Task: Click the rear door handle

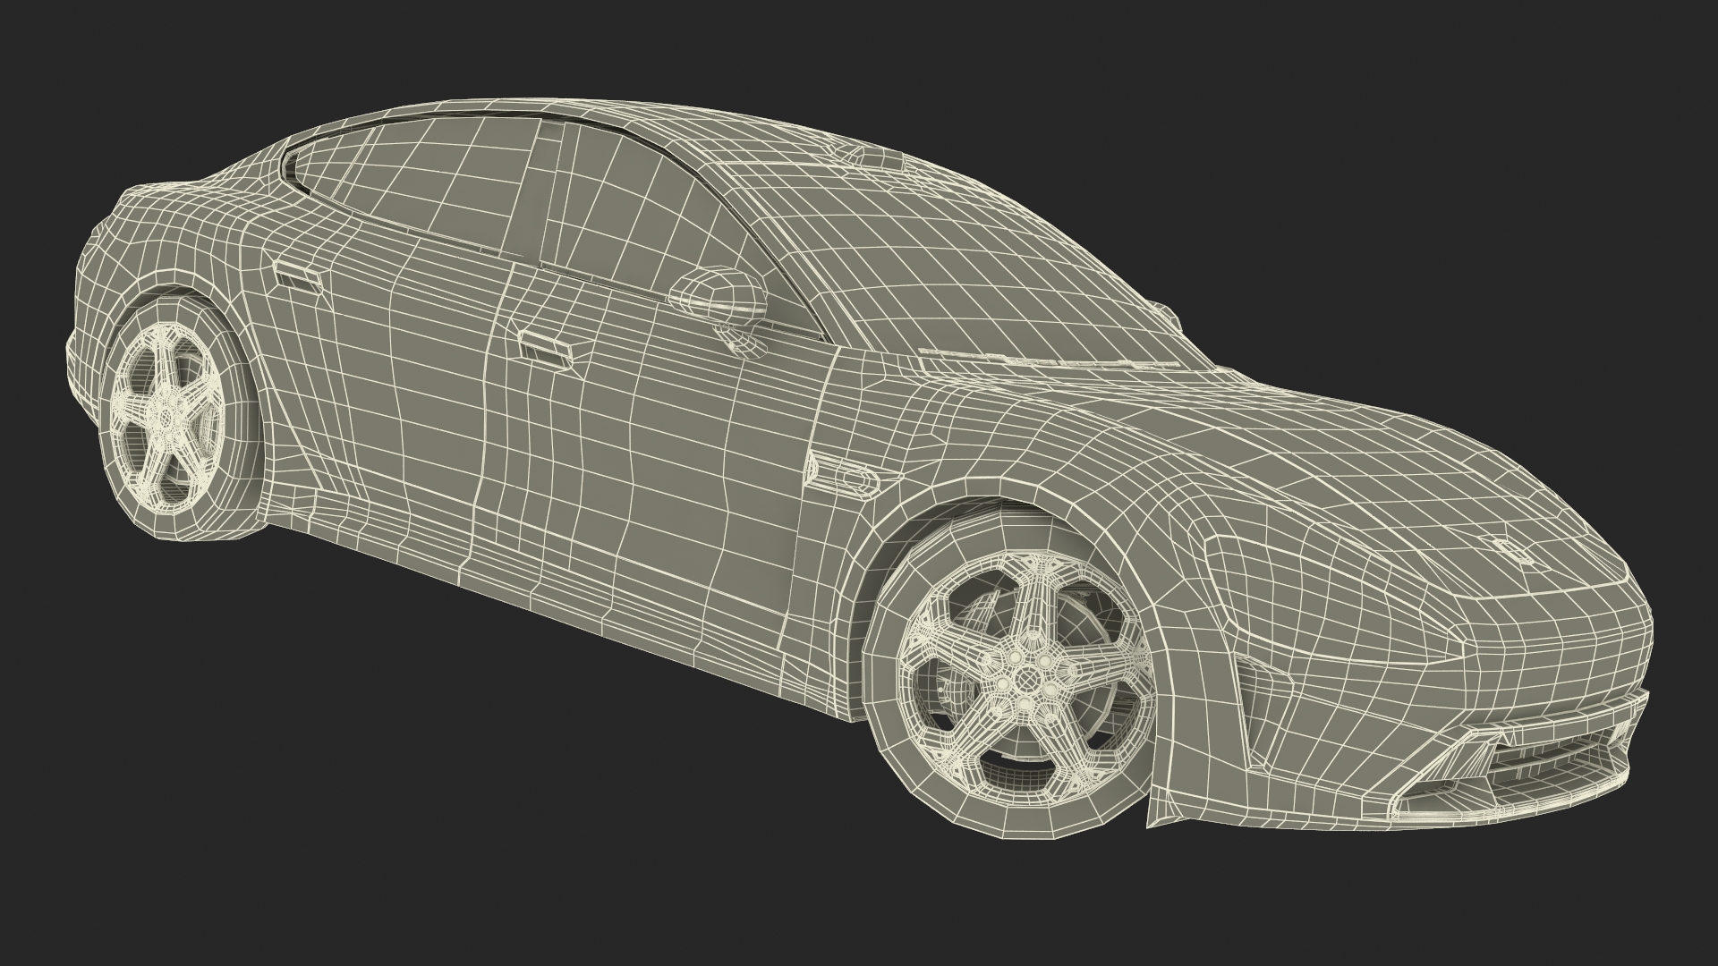Action: point(297,275)
